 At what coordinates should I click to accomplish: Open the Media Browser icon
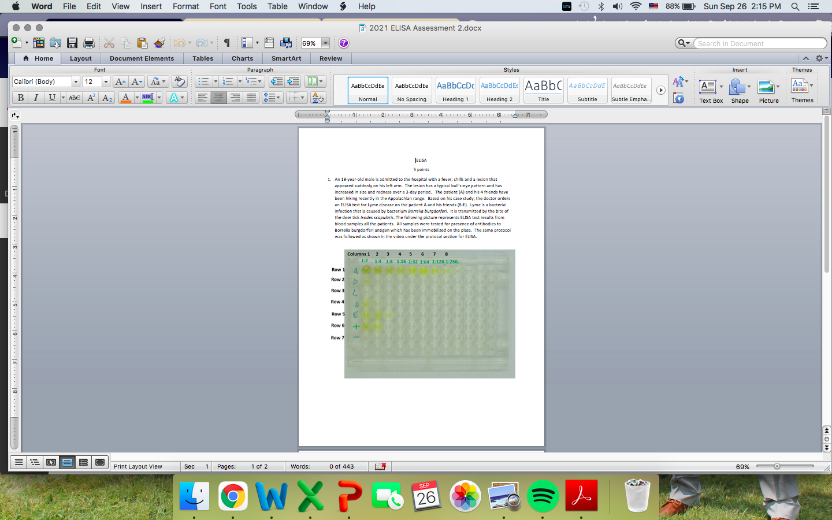(x=286, y=43)
